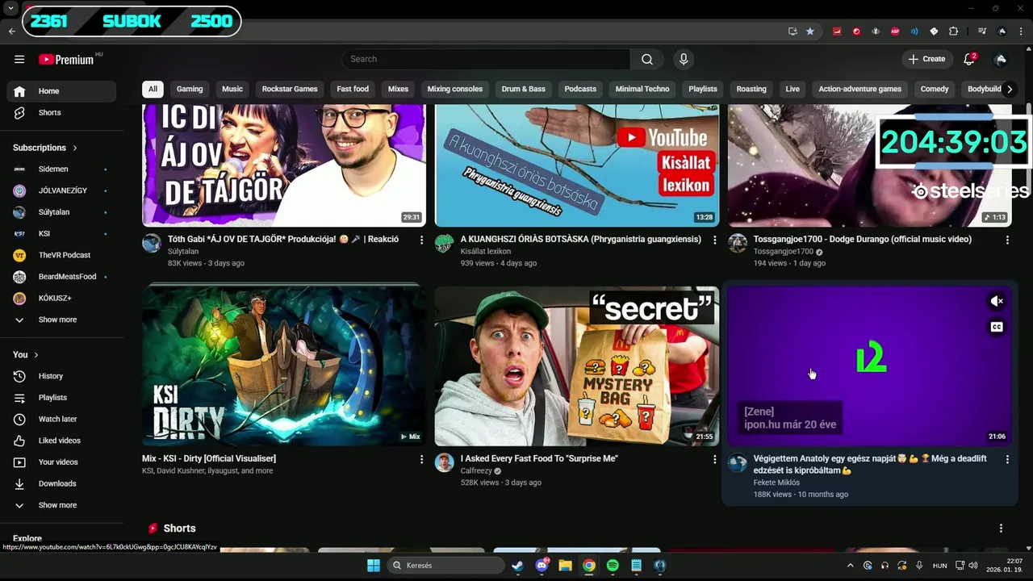The height and width of the screenshot is (581, 1033).
Task: Select the Podcasts chip
Action: [x=580, y=89]
